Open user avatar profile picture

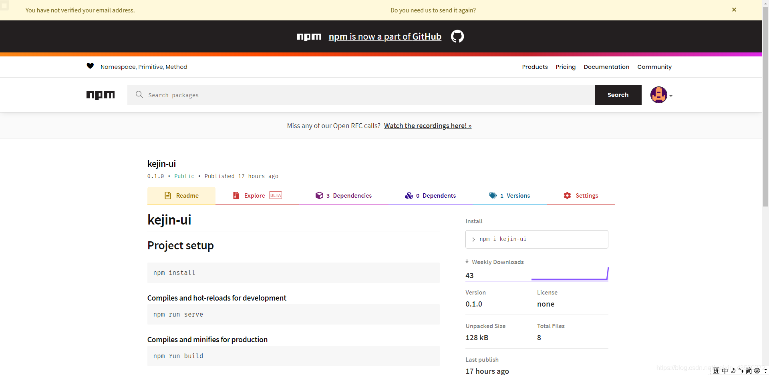(x=658, y=95)
